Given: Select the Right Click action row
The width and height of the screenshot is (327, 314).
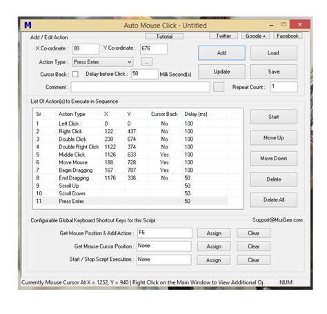Looking at the screenshot, I should (131, 131).
